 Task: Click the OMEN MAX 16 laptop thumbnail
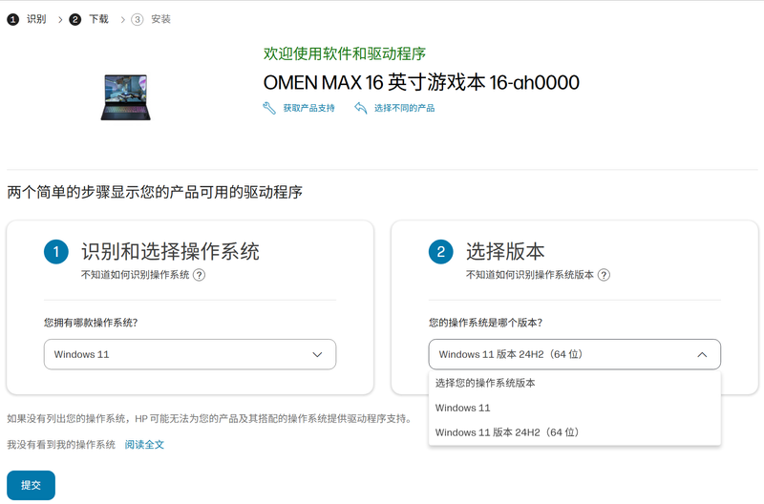[126, 97]
